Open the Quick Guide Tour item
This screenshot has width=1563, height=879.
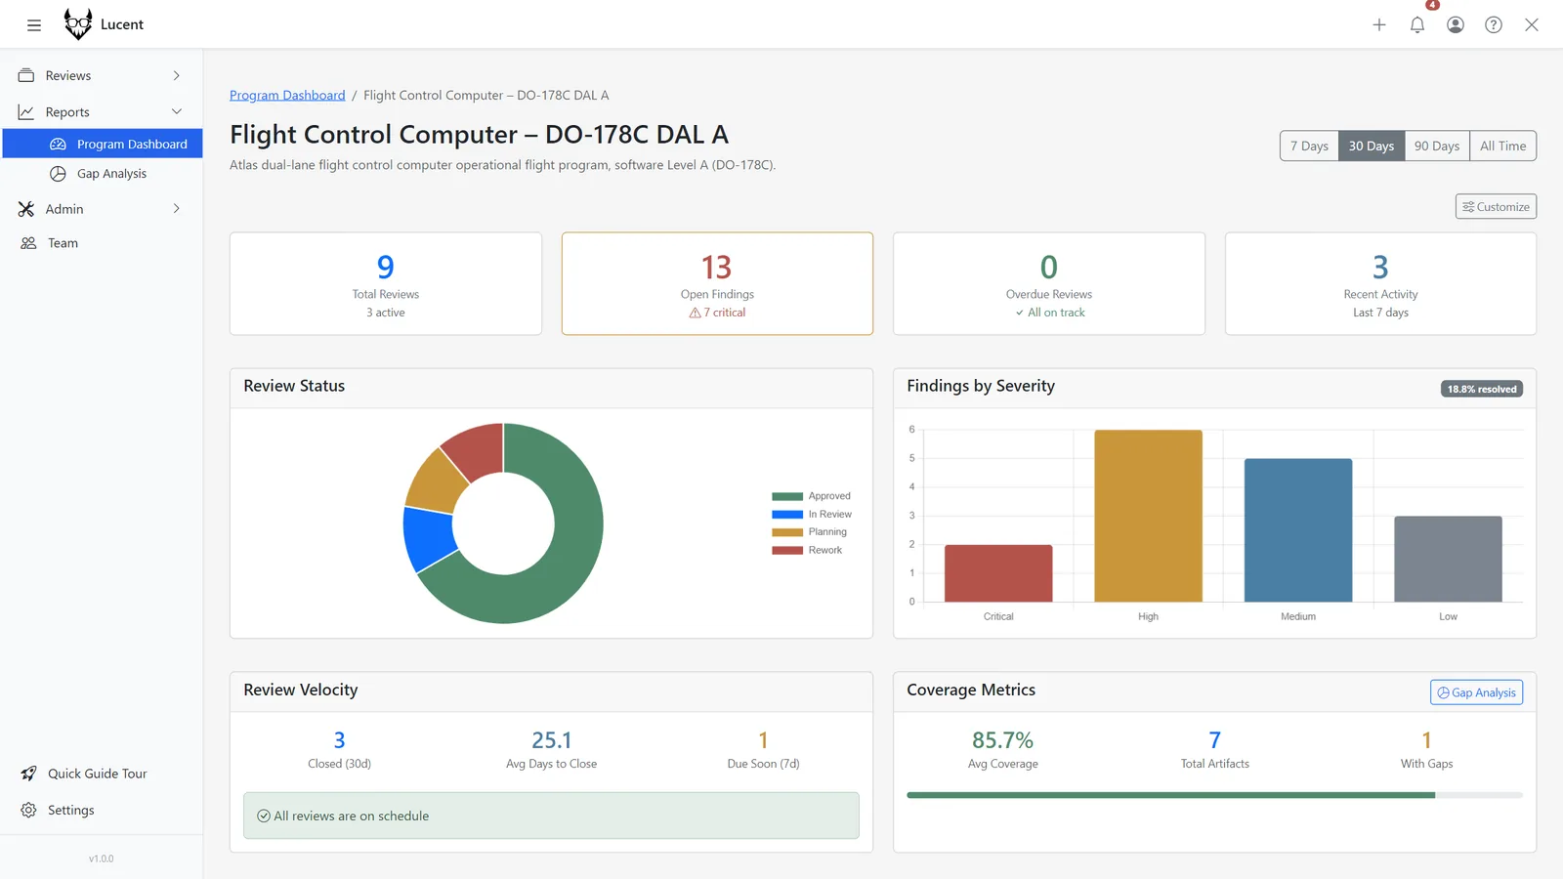[x=103, y=774]
